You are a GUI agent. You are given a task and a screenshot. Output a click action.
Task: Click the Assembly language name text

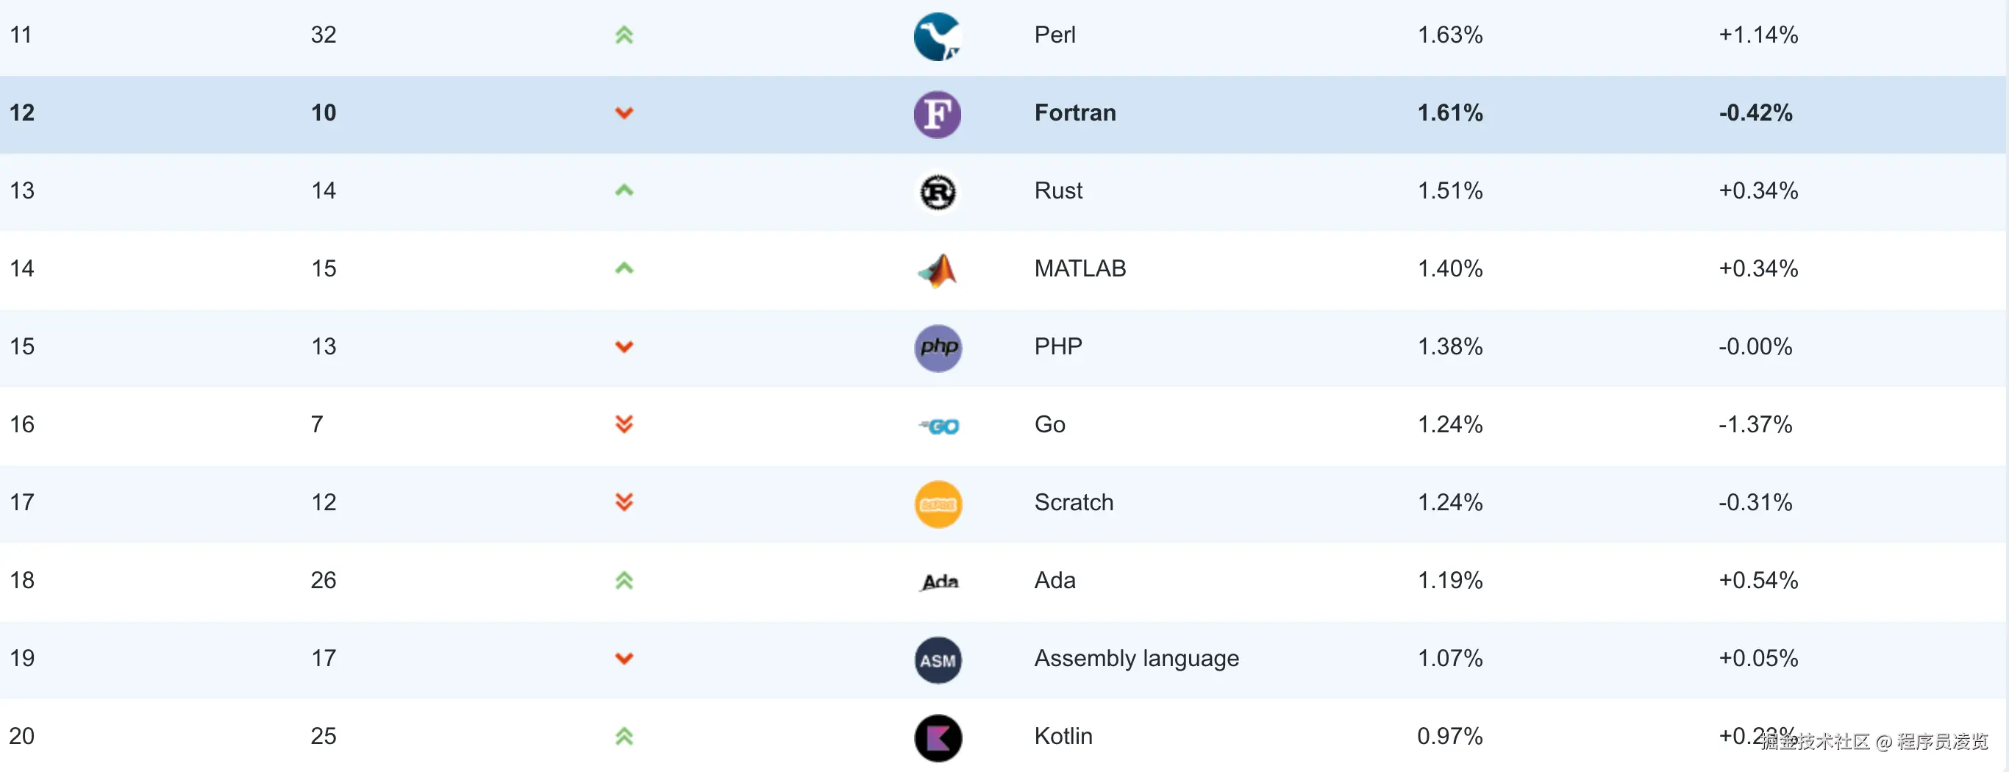[x=1135, y=658]
